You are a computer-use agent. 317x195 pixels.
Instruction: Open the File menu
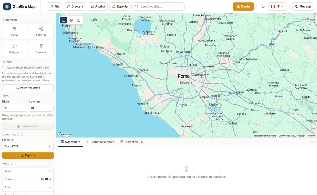tap(55, 6)
